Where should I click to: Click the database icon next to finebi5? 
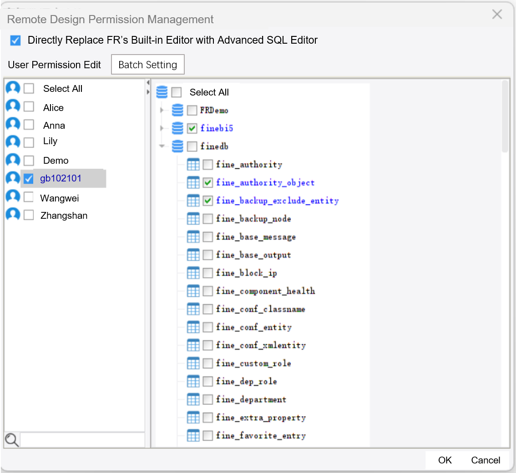click(x=177, y=128)
